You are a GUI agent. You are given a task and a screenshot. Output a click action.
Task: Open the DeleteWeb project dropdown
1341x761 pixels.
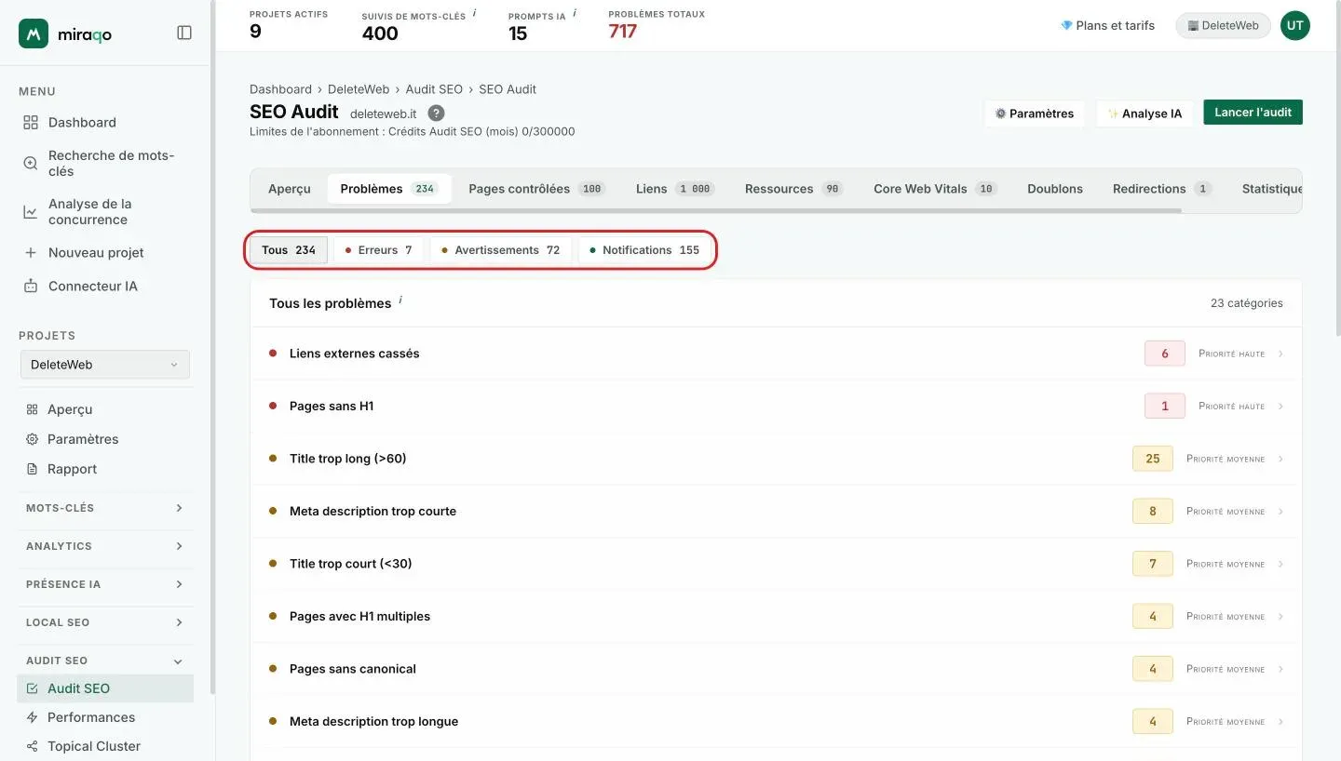pos(105,365)
